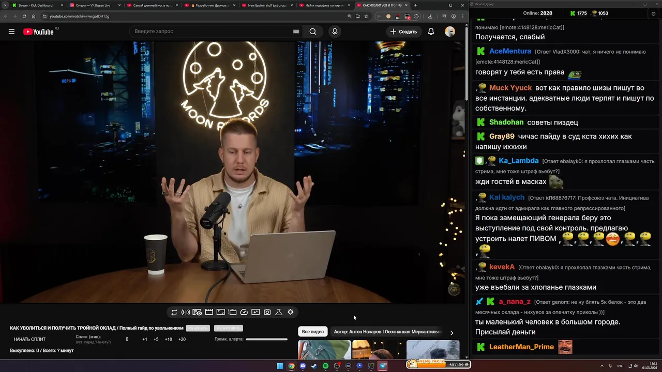Add +5 minutes to the split
662x372 pixels.
point(156,339)
